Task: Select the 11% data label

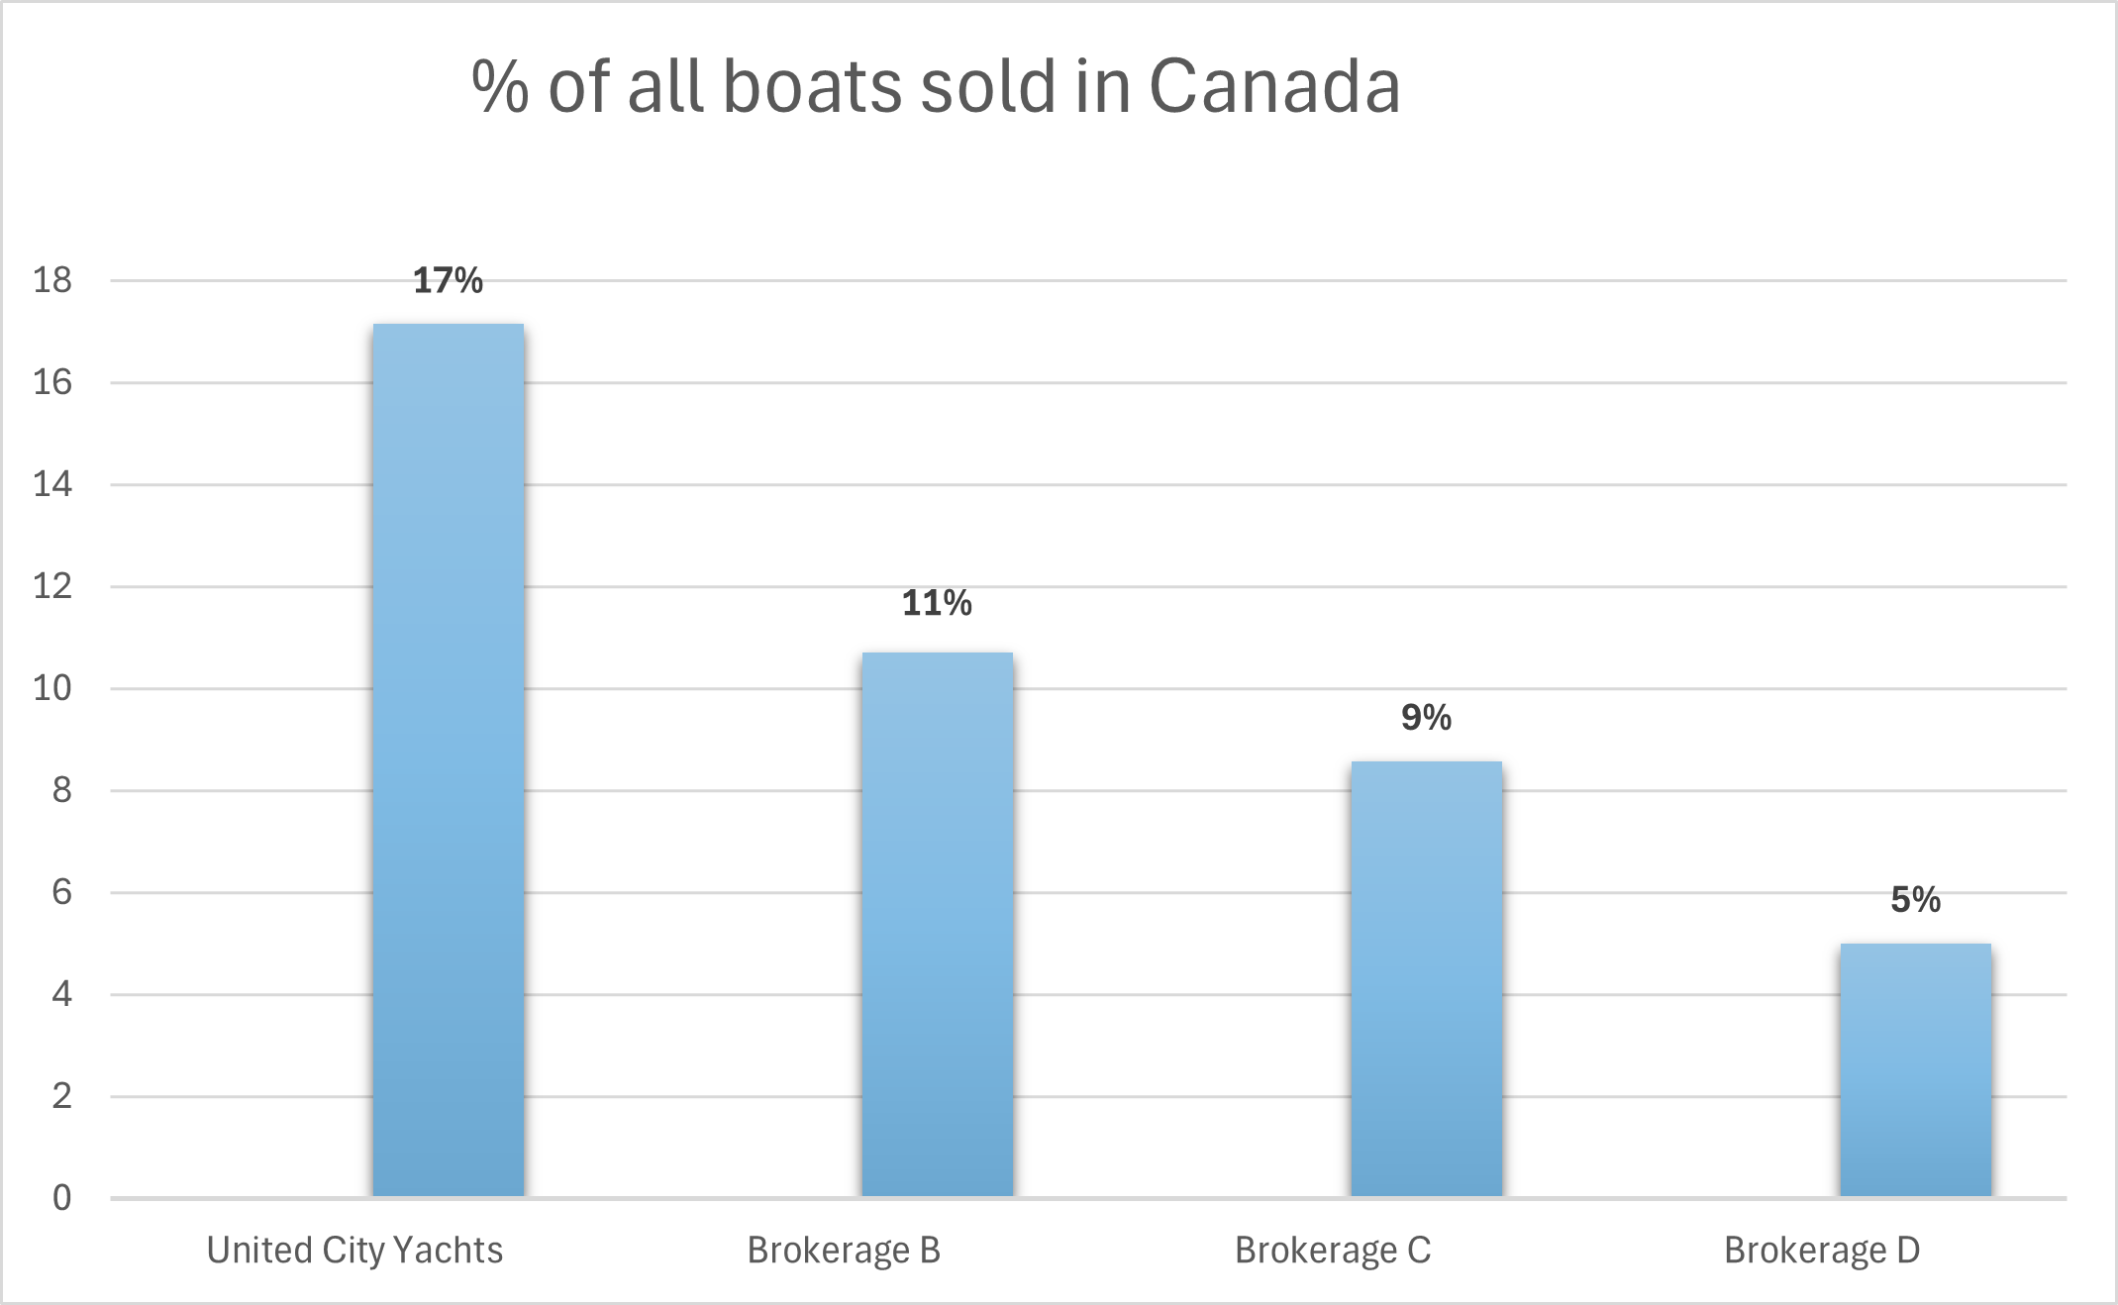Action: pos(937,603)
